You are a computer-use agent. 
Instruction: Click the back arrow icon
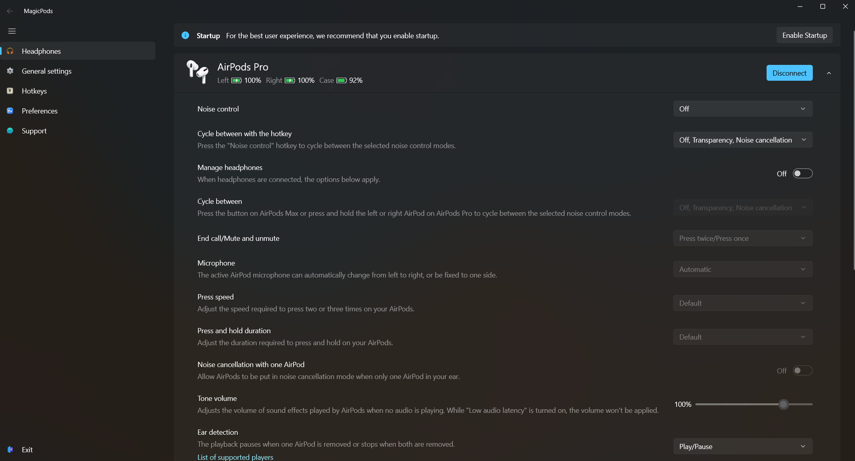pos(10,11)
